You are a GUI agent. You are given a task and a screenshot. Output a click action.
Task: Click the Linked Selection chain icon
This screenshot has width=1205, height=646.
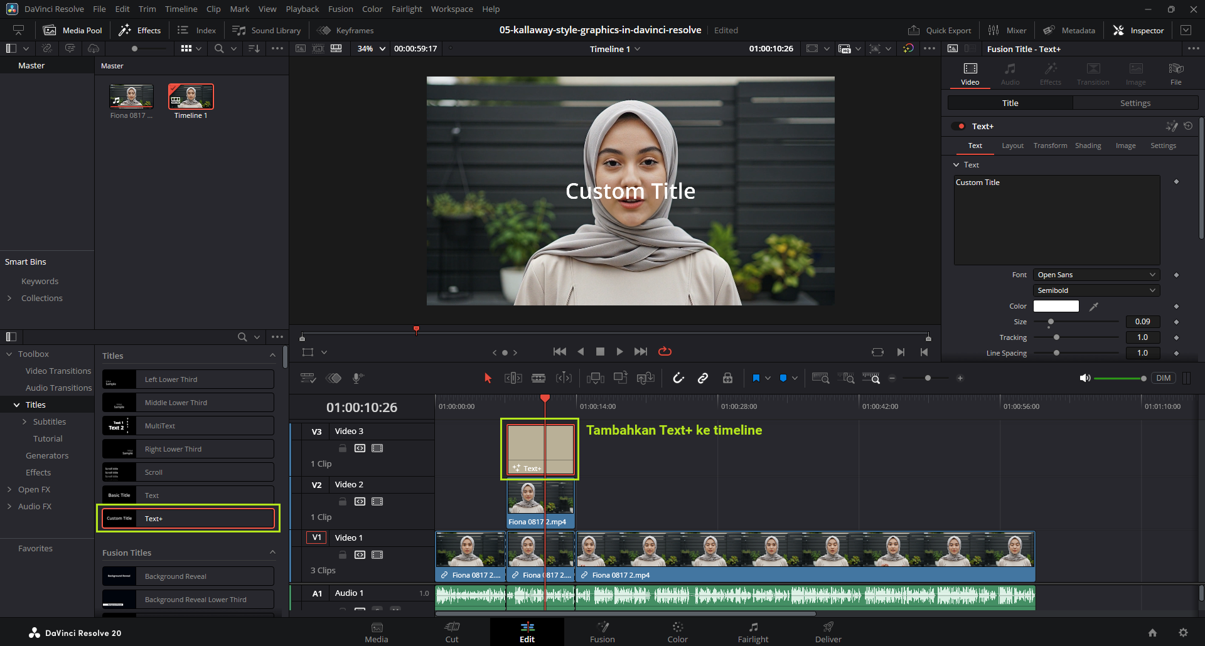tap(703, 378)
